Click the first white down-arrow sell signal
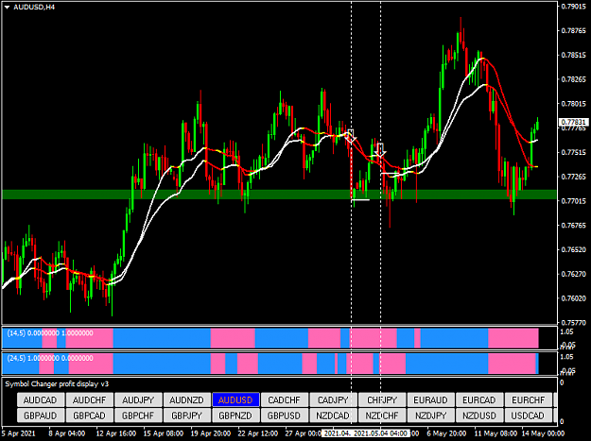The image size is (591, 441). (351, 136)
